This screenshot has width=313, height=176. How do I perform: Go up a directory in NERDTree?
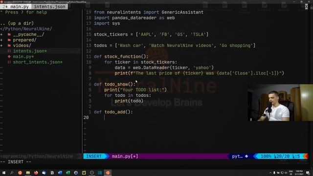click(17, 23)
